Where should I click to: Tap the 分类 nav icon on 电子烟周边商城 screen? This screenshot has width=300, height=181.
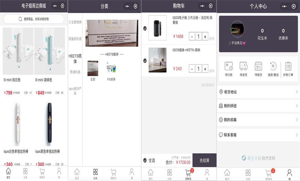pyautogui.click(x=25, y=173)
